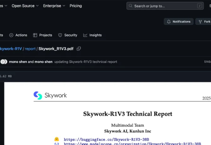Switch to the Projects tab
The width and height of the screenshot is (211, 145).
pyautogui.click(x=43, y=35)
